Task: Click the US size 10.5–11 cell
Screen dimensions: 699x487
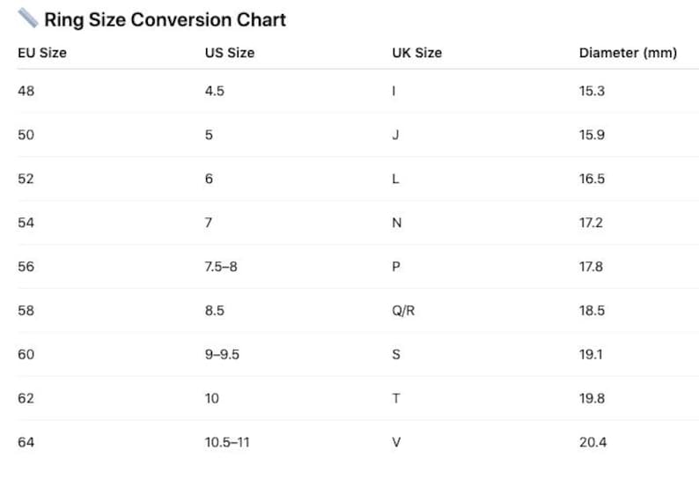Action: [227, 442]
